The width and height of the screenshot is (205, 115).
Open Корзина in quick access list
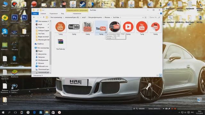tap(41, 27)
